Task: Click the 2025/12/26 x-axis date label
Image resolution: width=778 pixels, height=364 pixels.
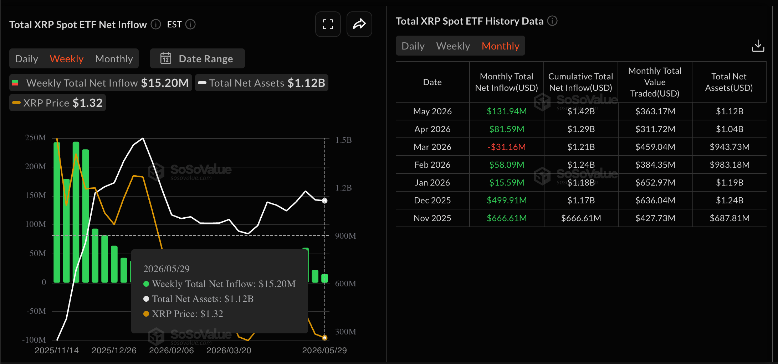Action: [x=114, y=350]
